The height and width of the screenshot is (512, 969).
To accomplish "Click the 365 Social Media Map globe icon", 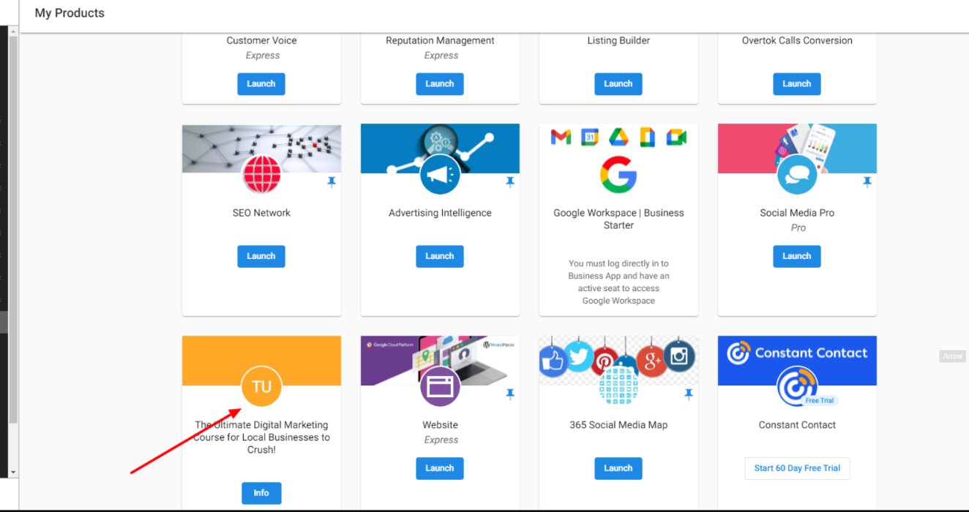I will click(x=618, y=385).
